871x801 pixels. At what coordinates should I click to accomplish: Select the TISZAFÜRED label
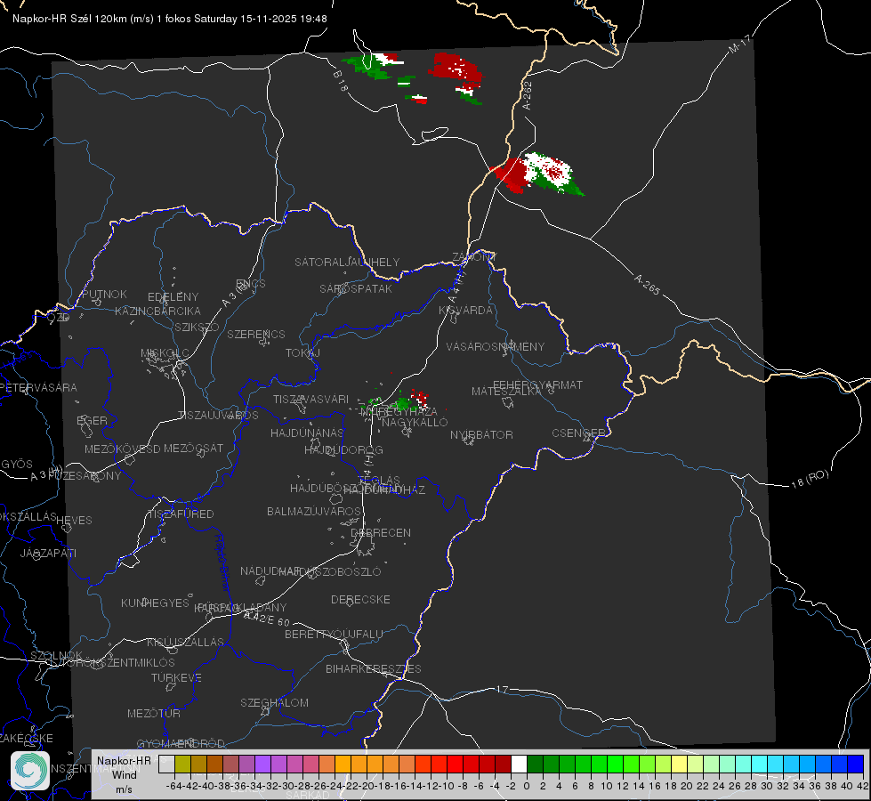coord(181,514)
